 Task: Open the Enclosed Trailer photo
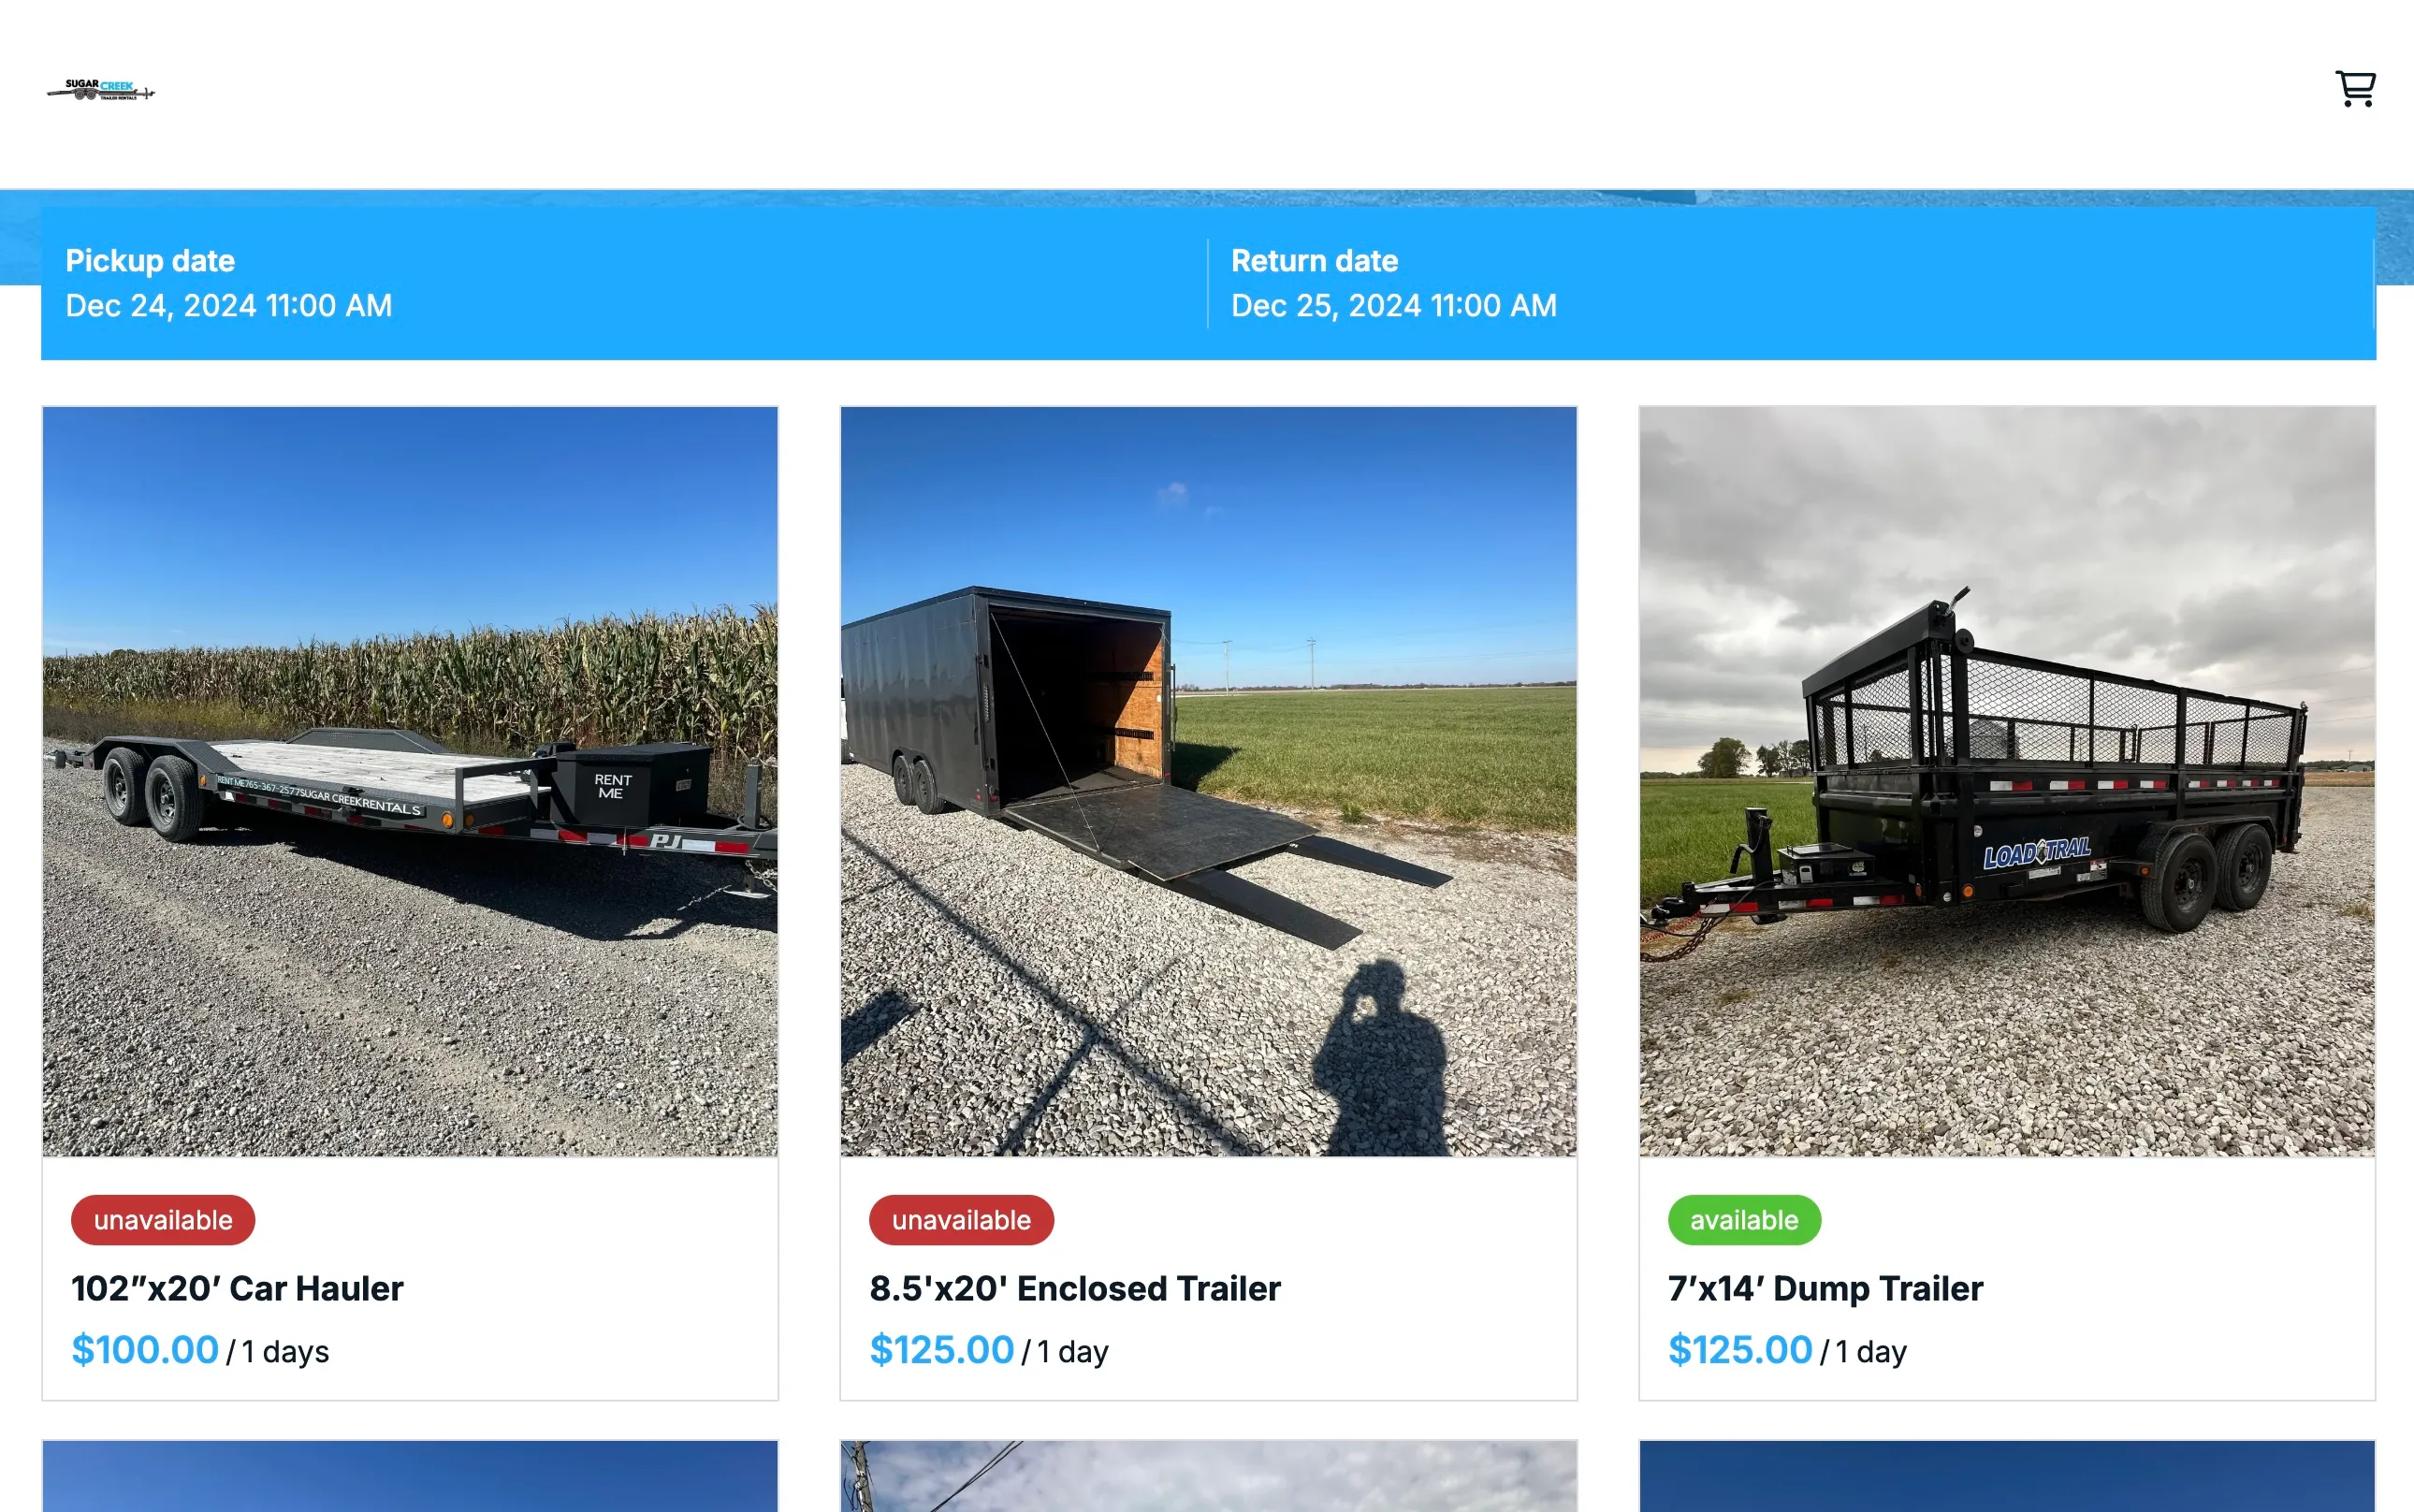tap(1208, 781)
